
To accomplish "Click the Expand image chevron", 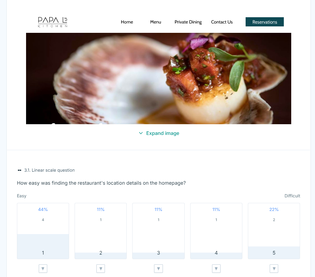I will pos(141,133).
